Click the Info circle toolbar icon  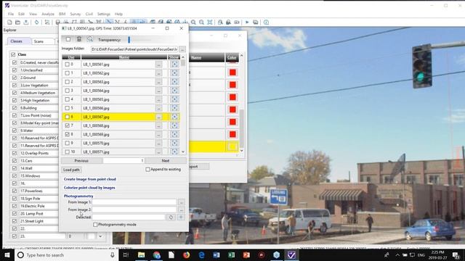coord(266,22)
